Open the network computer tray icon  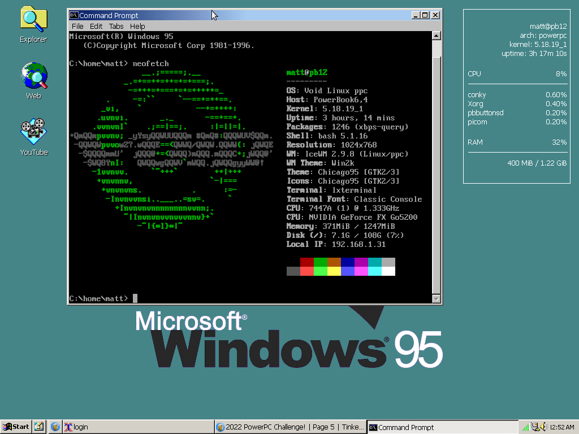[x=535, y=427]
